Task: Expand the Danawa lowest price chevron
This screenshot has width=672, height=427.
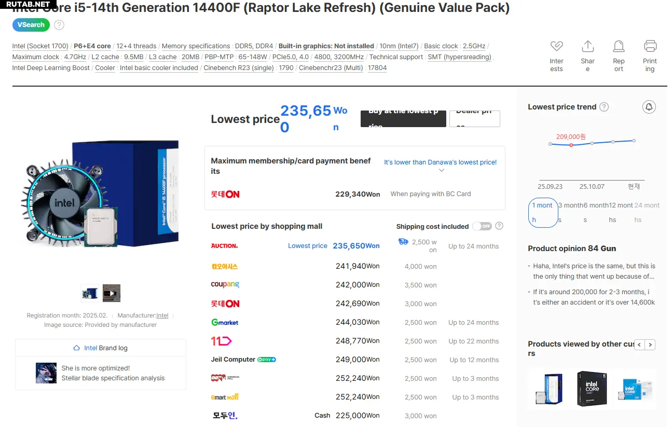Action: (x=442, y=170)
